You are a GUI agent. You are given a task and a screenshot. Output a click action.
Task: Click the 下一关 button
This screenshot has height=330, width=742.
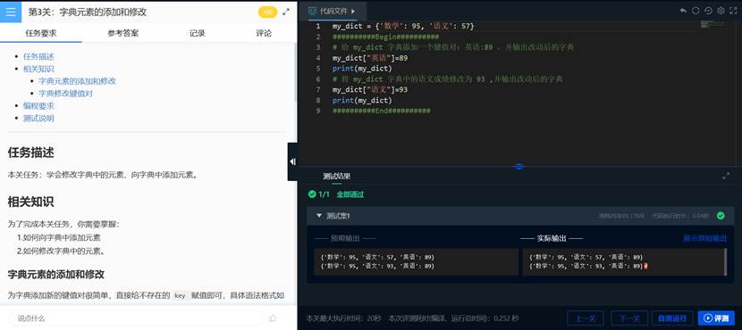tap(629, 318)
